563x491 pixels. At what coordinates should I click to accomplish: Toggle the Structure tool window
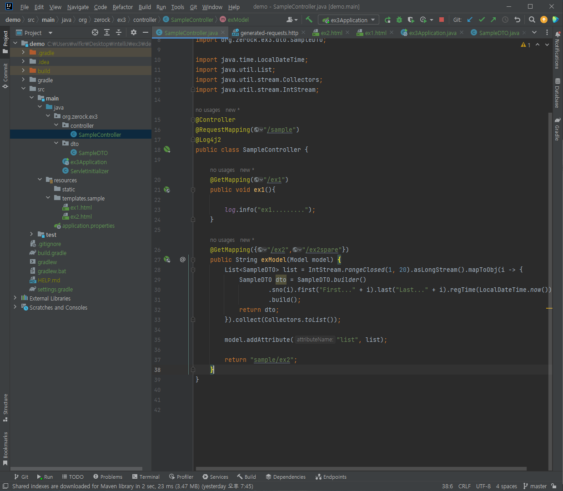pyautogui.click(x=5, y=407)
